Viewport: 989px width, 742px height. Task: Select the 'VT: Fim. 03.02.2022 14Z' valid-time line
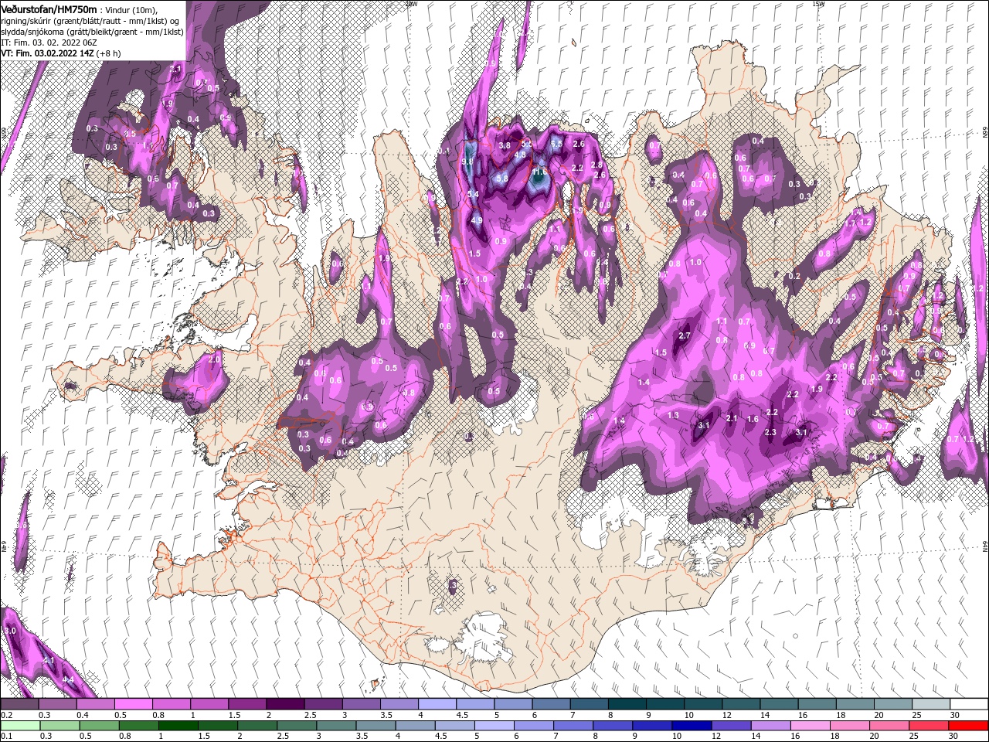click(47, 53)
